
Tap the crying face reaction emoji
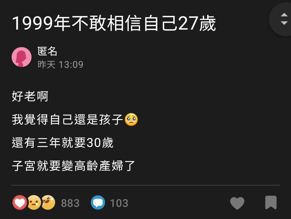tap(34, 203)
